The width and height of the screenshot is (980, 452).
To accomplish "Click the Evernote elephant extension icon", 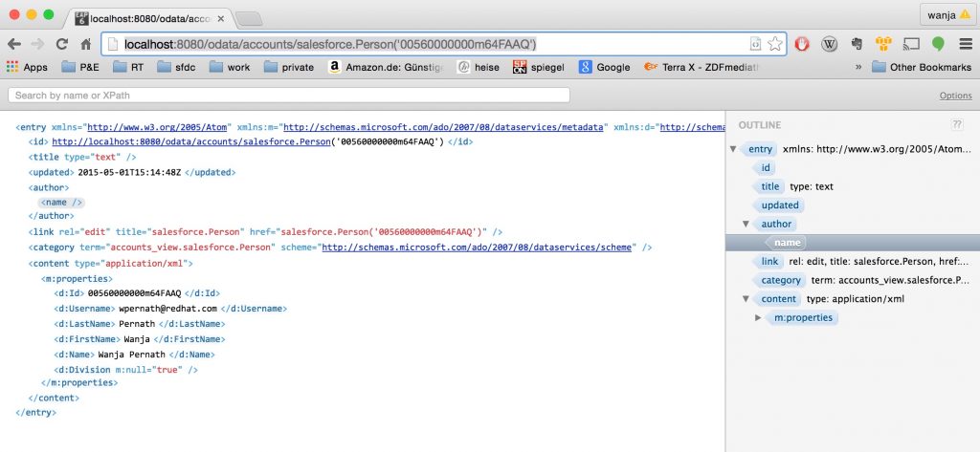I will [x=857, y=44].
